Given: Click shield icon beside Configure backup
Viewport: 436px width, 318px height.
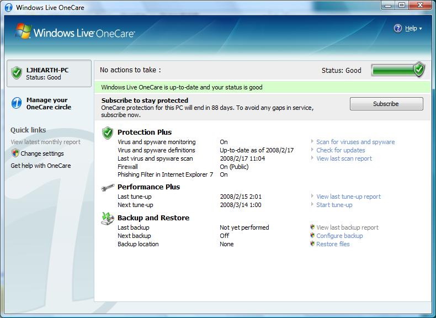Looking at the screenshot, I should [x=312, y=235].
